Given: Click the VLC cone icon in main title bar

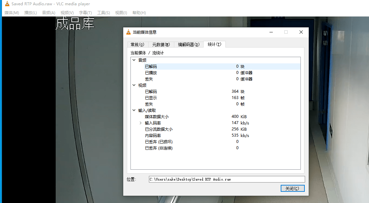Looking at the screenshot, I should 7,4.
